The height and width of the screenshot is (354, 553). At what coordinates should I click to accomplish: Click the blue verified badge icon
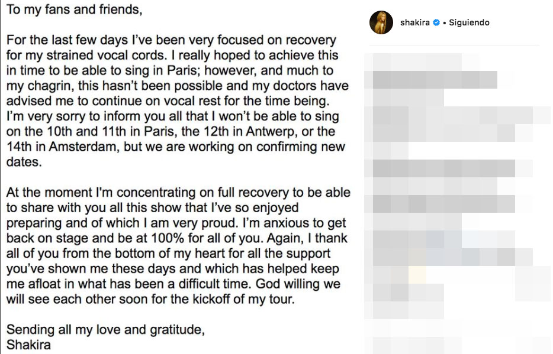(x=436, y=22)
